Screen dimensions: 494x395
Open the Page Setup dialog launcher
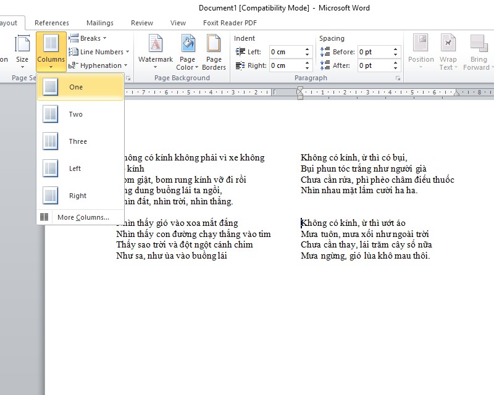[128, 78]
